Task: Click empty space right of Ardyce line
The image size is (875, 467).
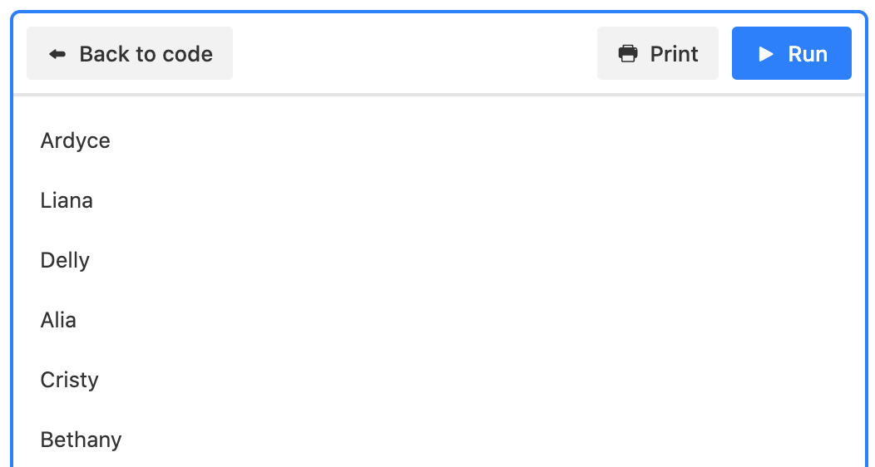Action: pyautogui.click(x=480, y=141)
